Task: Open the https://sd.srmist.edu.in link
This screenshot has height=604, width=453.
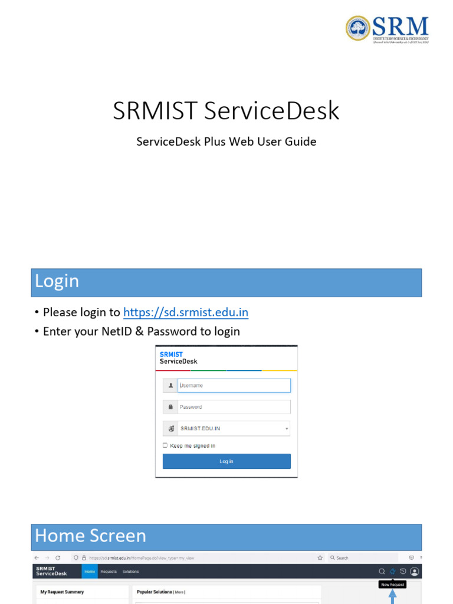Action: (186, 312)
